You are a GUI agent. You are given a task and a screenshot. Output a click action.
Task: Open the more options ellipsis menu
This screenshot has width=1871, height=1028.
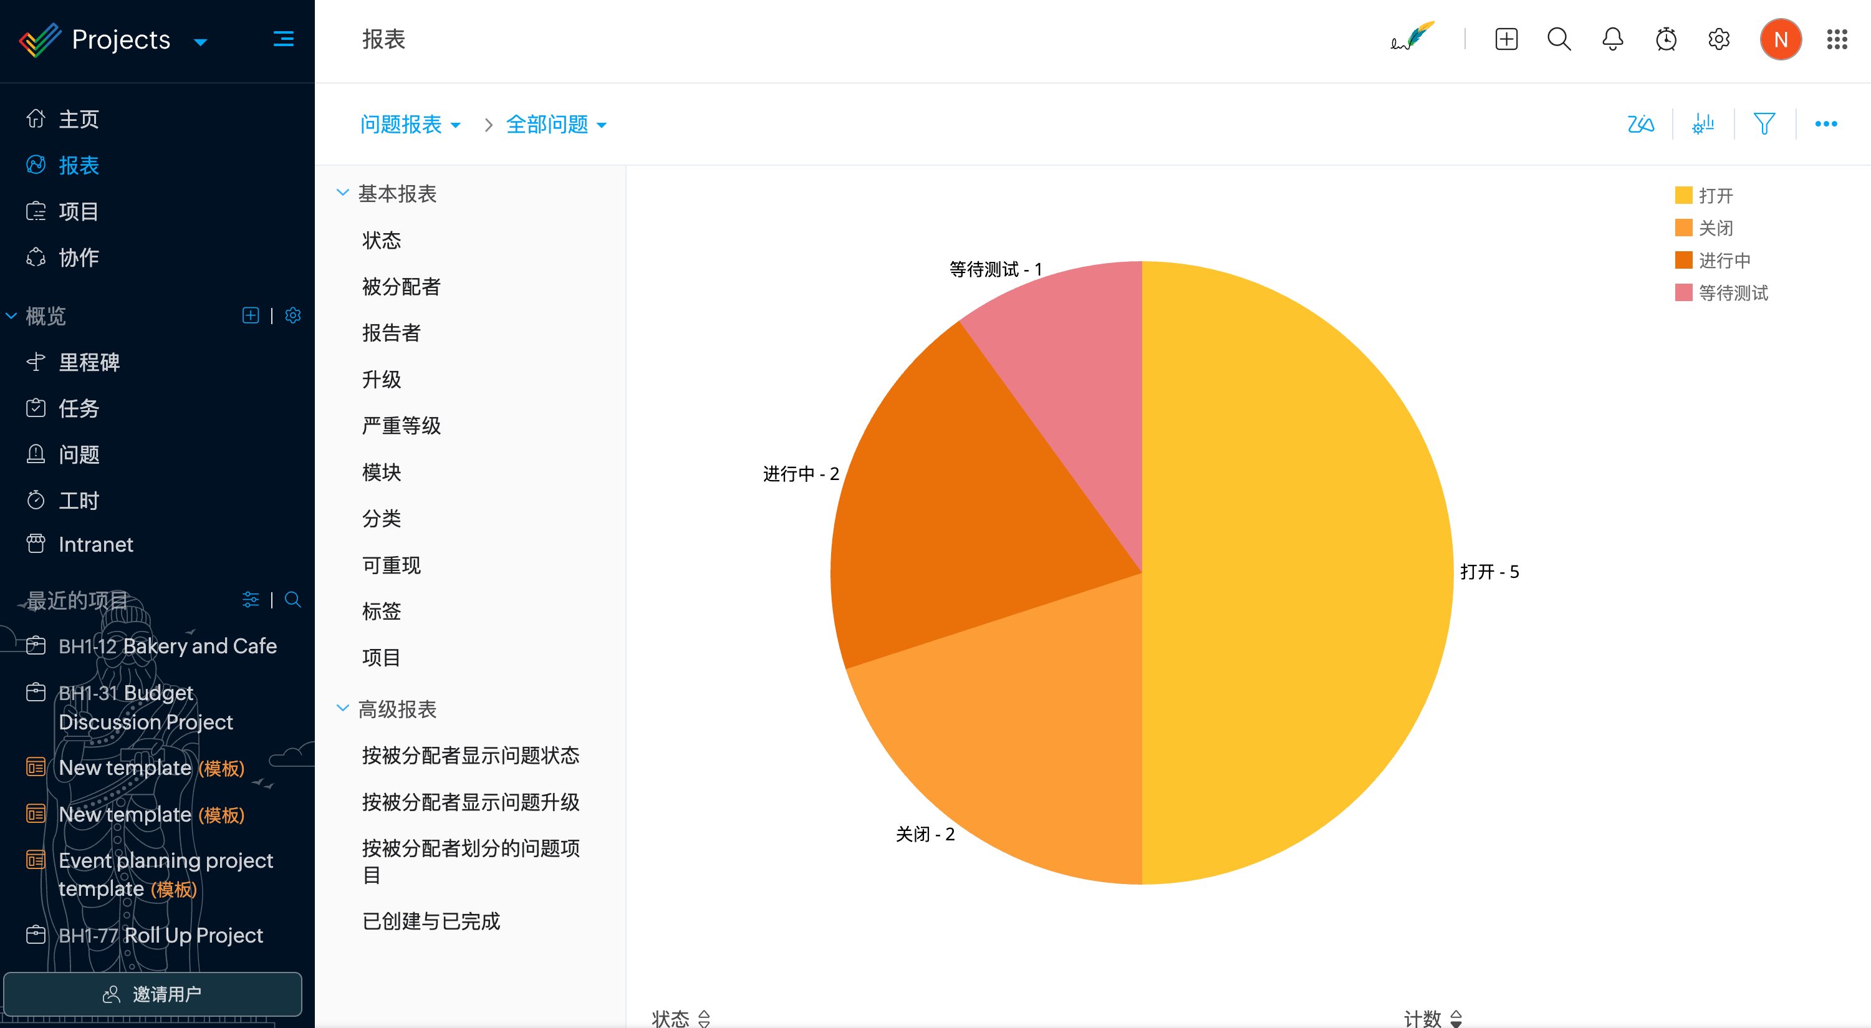click(1825, 124)
